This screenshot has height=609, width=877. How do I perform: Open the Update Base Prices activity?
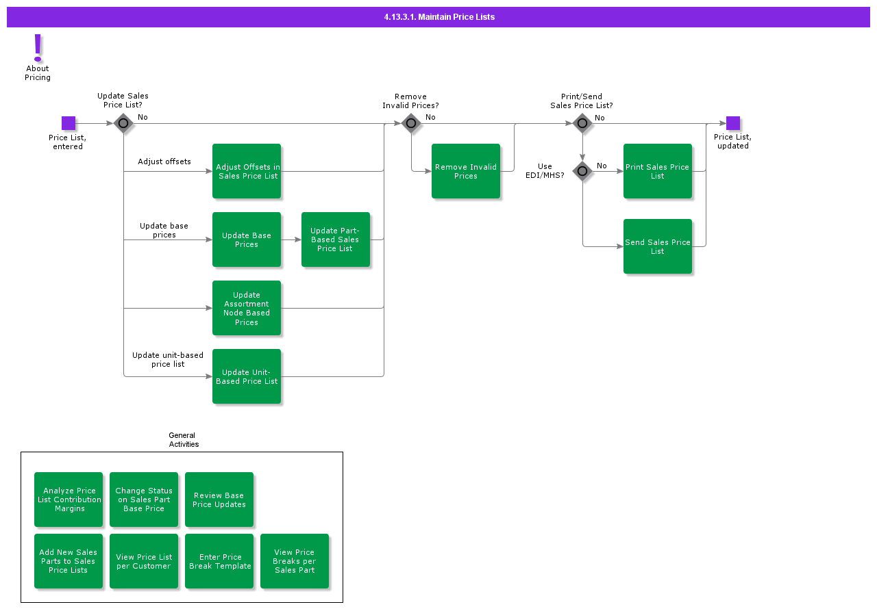click(247, 239)
